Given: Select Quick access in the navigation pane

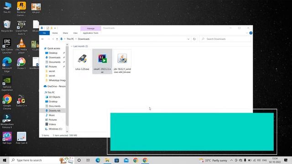Looking at the screenshot, I should [x=53, y=48].
